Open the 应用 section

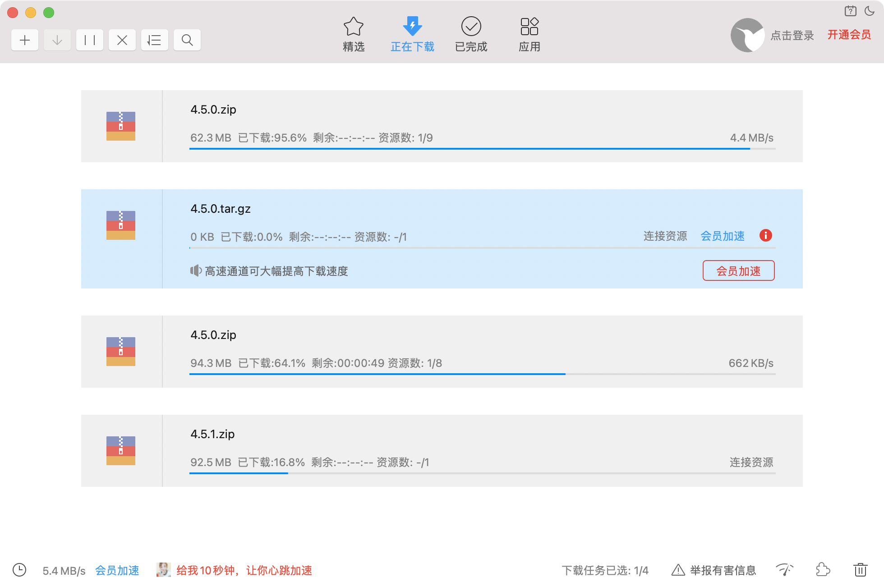(529, 34)
